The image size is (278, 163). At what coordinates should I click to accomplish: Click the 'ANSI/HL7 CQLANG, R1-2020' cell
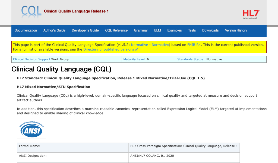pos(184,157)
